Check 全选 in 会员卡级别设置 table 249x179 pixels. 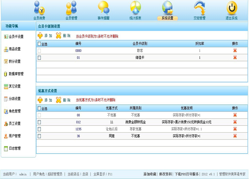point(39,44)
